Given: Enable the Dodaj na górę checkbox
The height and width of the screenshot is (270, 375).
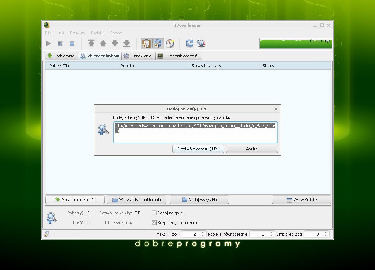Looking at the screenshot, I should click(x=154, y=213).
